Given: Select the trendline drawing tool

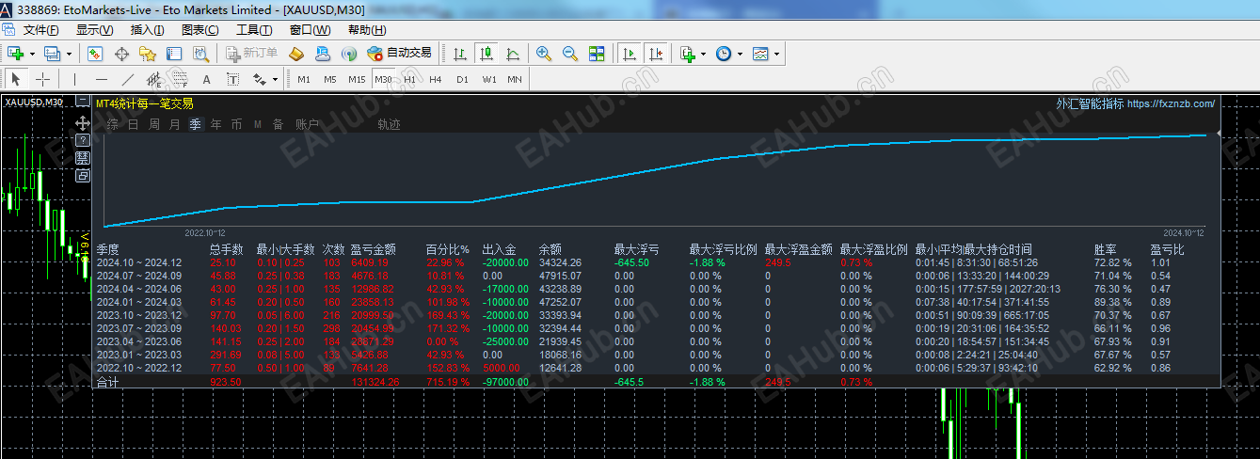Looking at the screenshot, I should pyautogui.click(x=128, y=79).
